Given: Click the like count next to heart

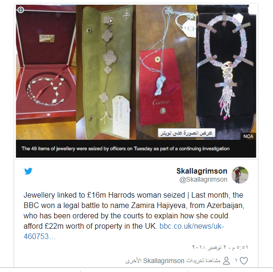Looking at the screenshot, I should tap(236, 261).
